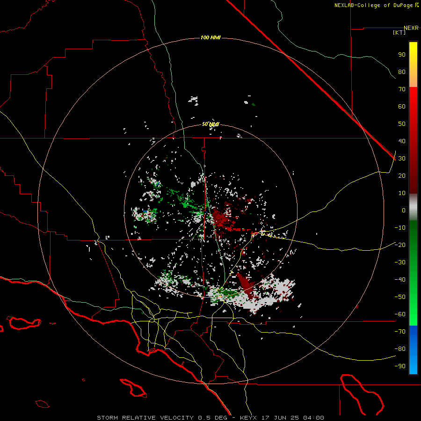Click the "-30" value on velocity scale

pyautogui.click(x=400, y=262)
